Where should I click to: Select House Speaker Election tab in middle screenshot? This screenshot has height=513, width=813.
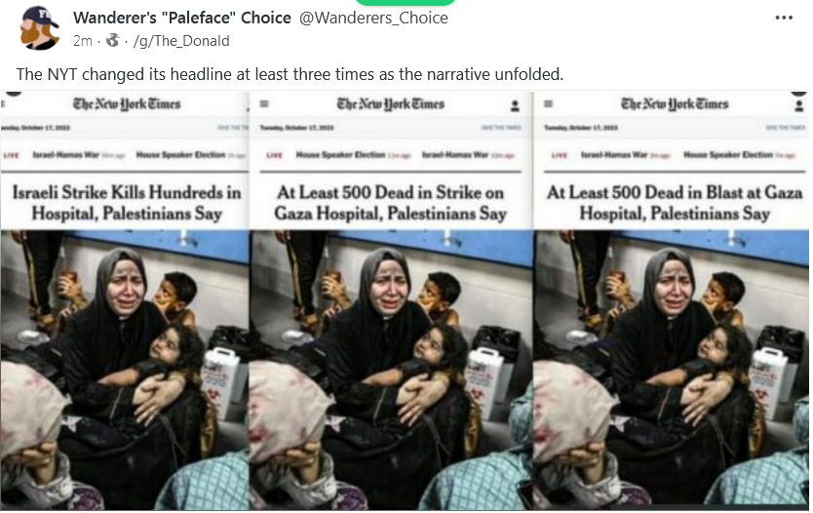[340, 154]
